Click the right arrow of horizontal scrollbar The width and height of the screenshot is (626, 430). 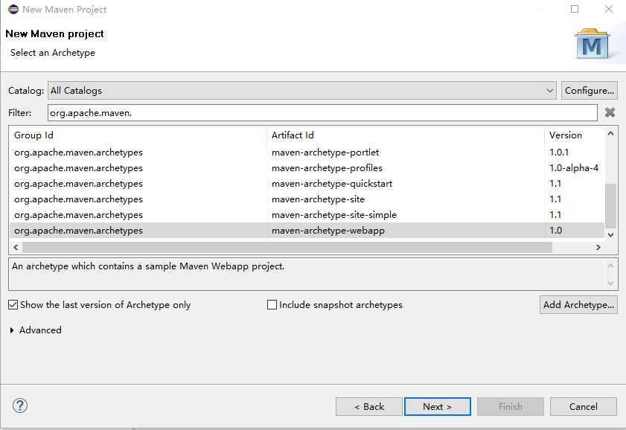(x=598, y=247)
